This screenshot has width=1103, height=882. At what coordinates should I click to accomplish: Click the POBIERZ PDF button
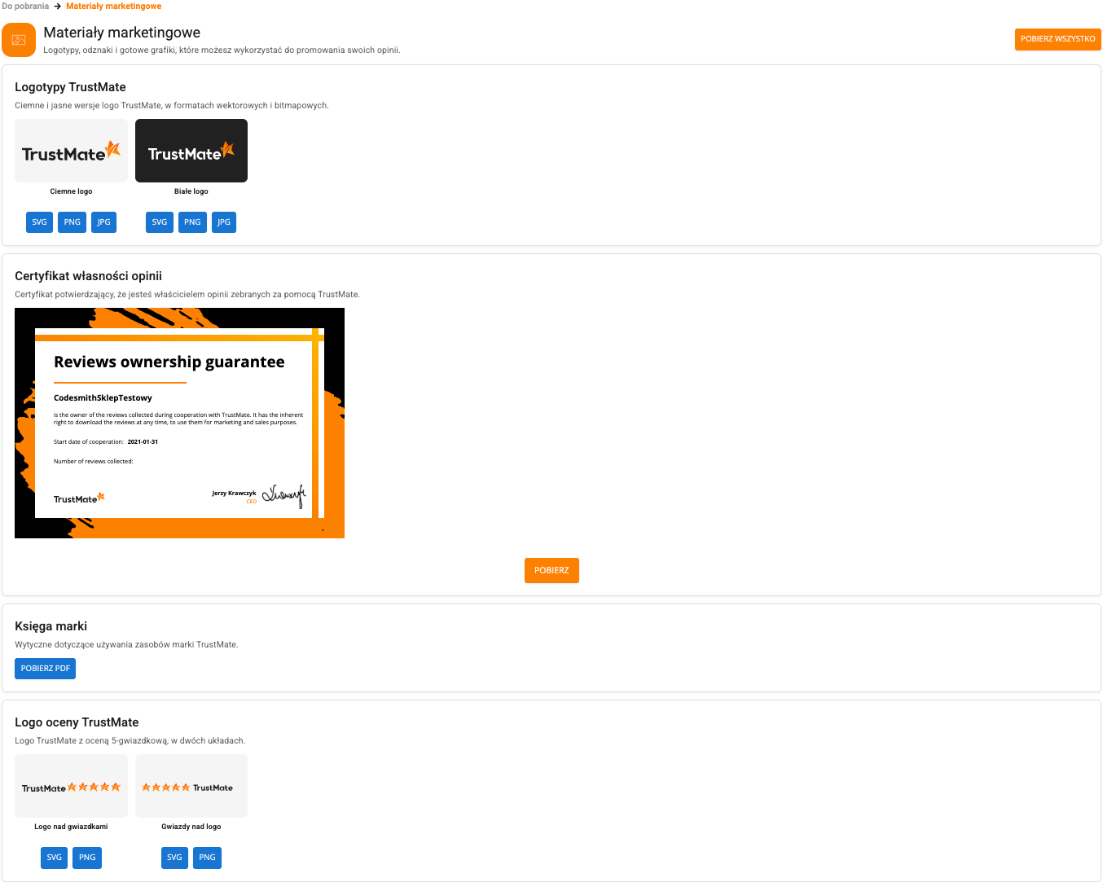coord(46,669)
